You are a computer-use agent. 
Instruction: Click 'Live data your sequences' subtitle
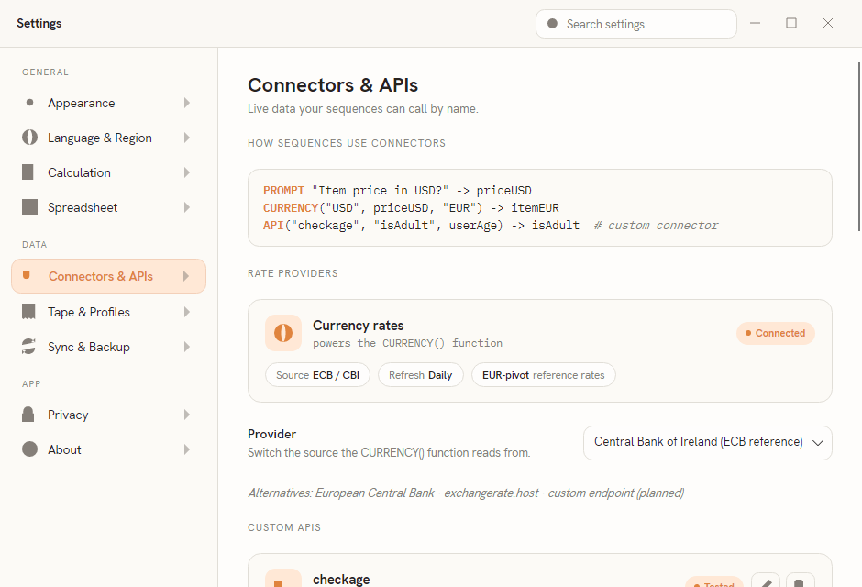[x=363, y=109]
